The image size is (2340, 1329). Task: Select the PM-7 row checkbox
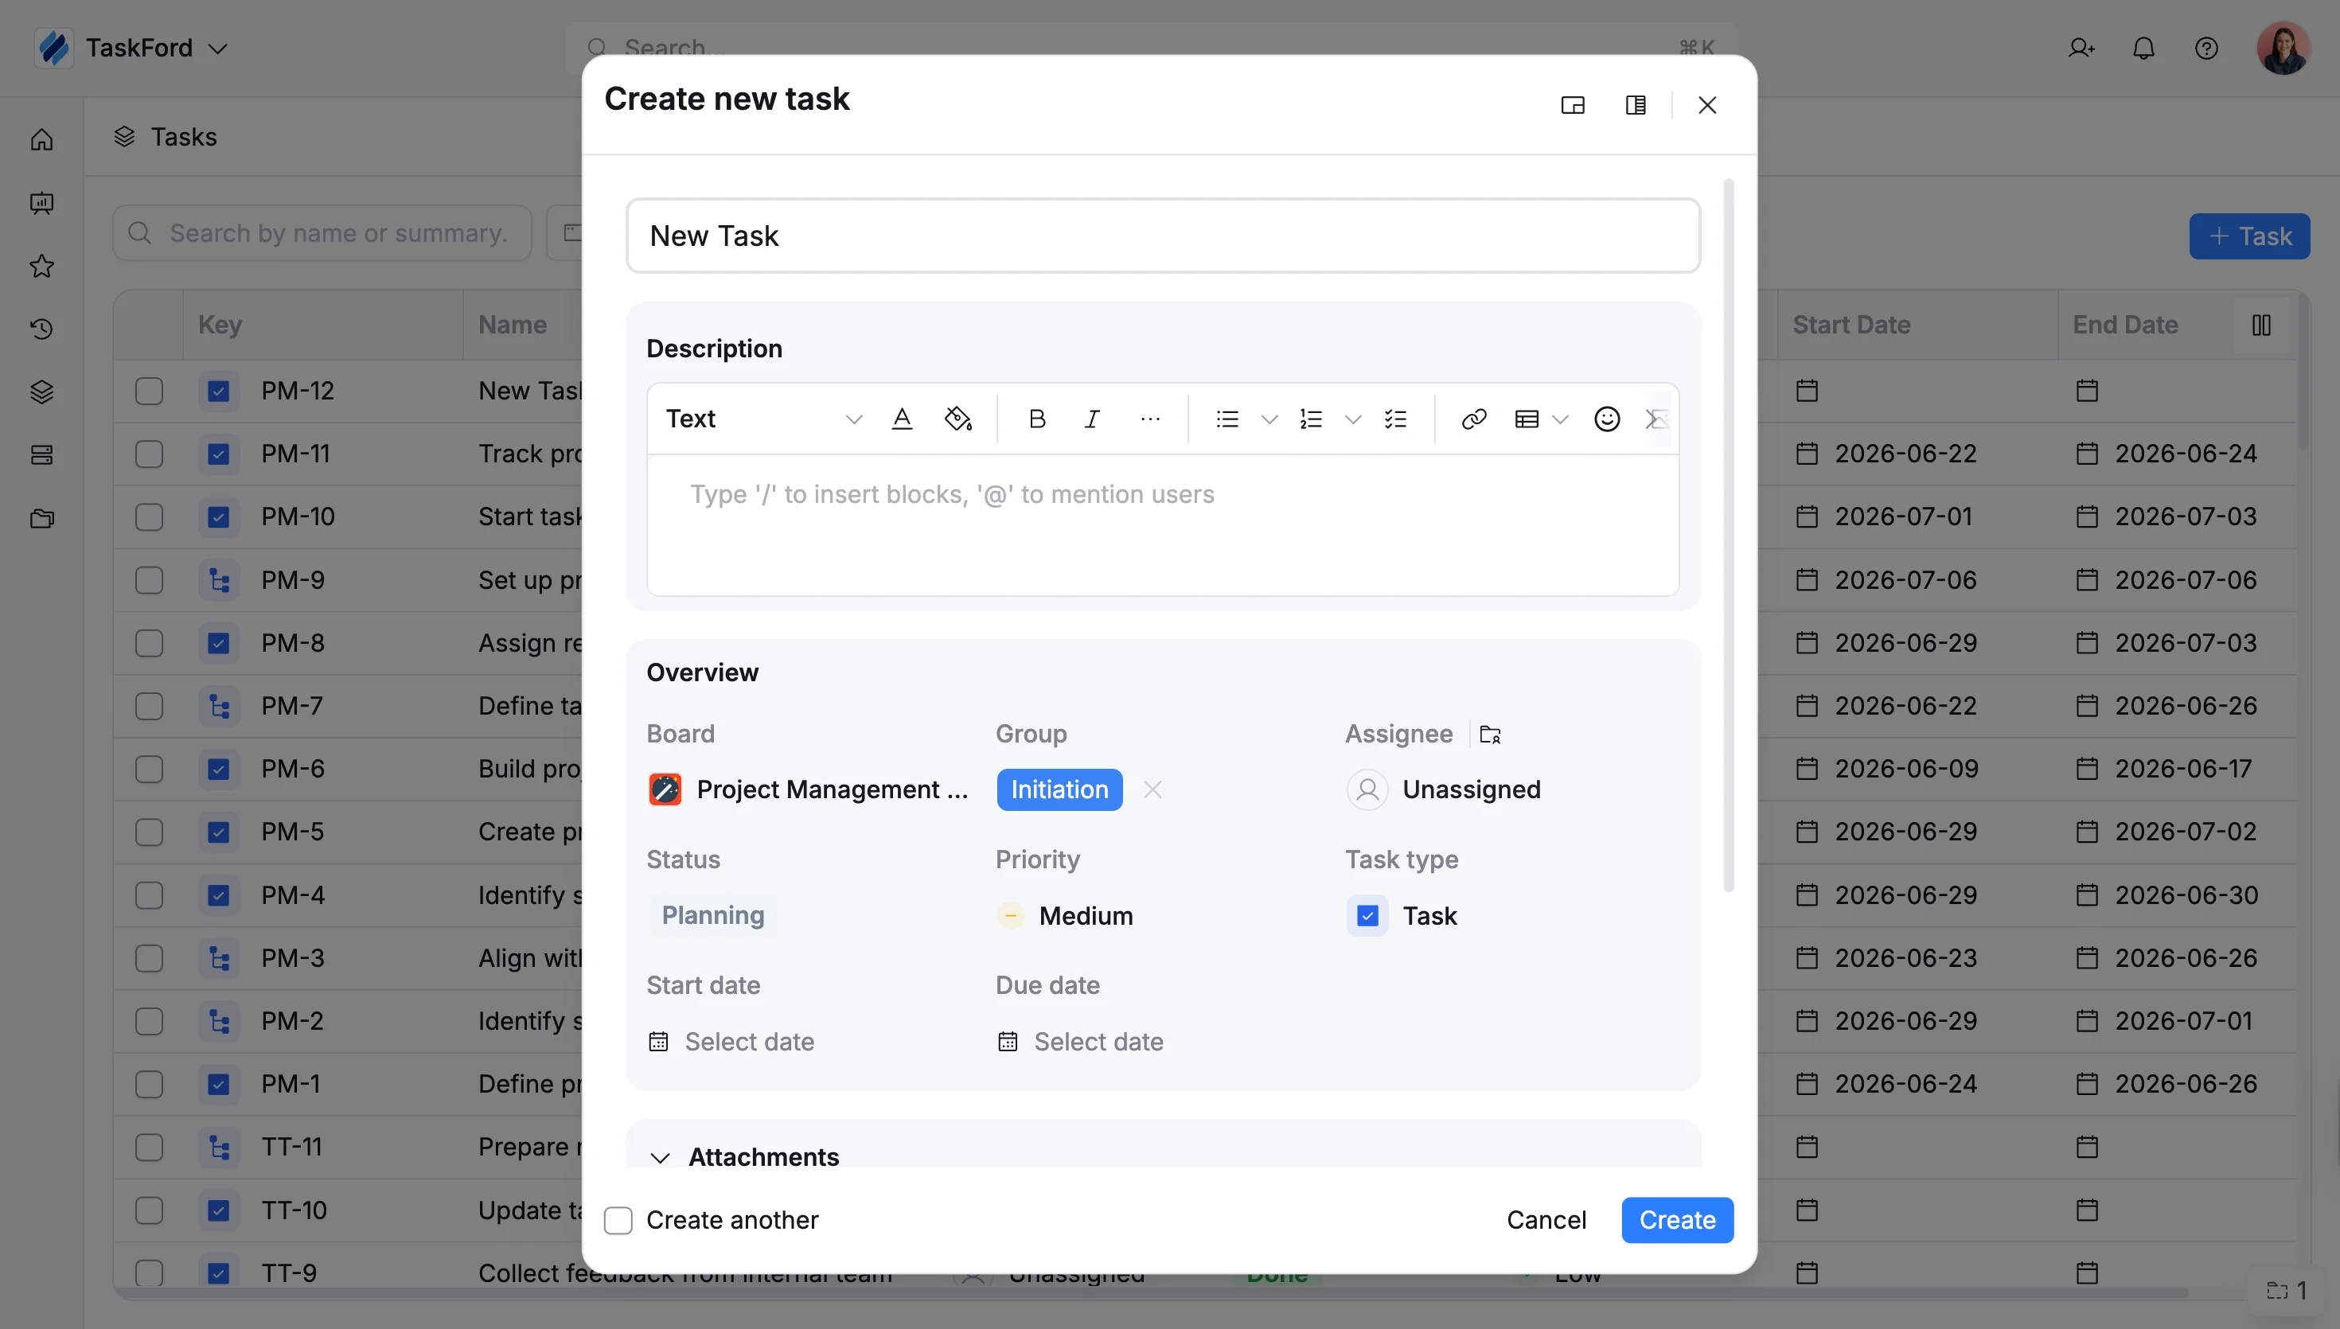[x=149, y=707]
